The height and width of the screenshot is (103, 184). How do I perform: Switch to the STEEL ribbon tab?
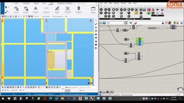[x=17, y=3]
